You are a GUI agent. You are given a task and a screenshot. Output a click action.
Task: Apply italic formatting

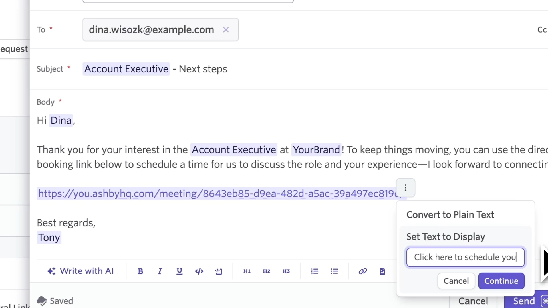point(160,271)
